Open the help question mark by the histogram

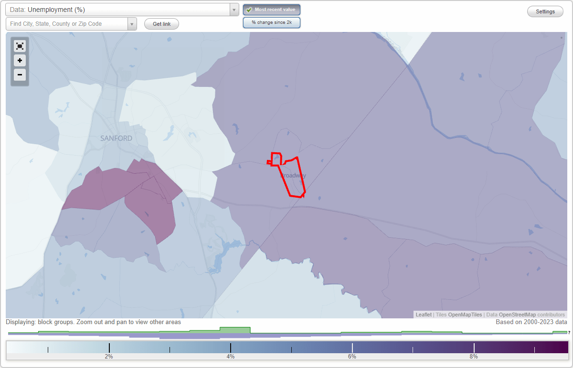[x=569, y=333]
